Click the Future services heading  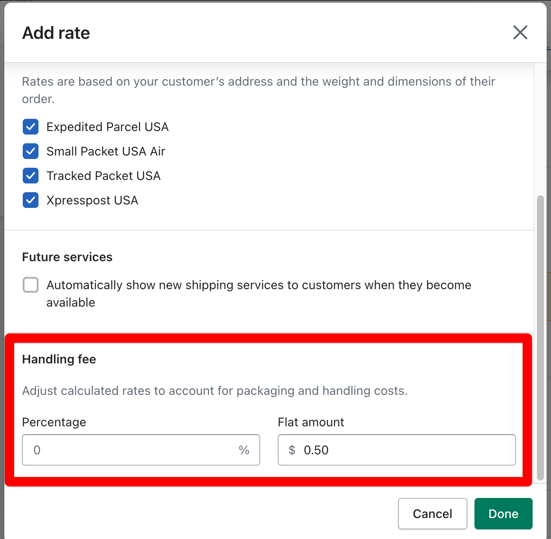tap(67, 257)
